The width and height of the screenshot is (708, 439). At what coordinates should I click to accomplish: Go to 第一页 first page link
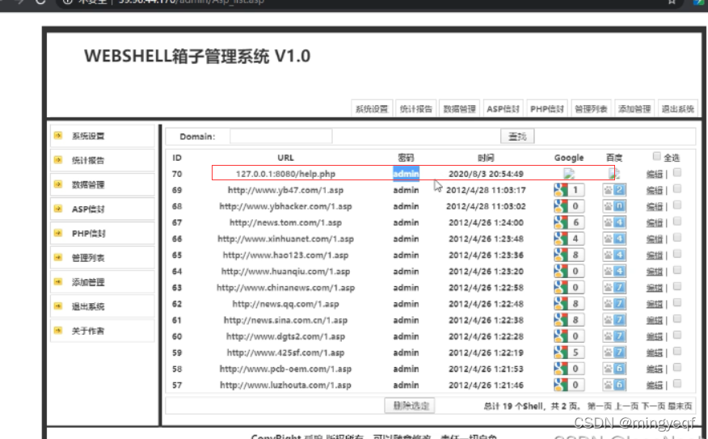click(x=600, y=406)
